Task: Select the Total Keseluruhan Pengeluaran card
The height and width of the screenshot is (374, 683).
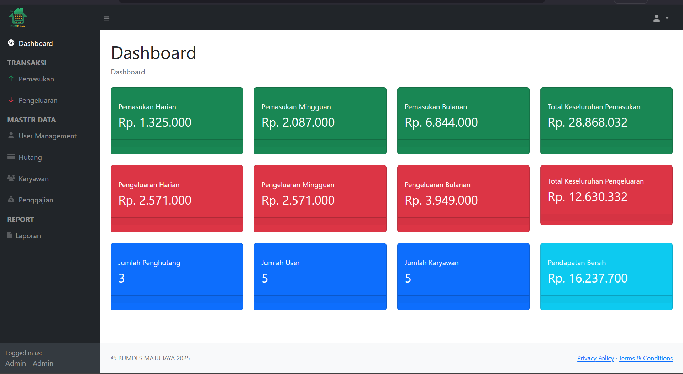Action: (x=606, y=195)
